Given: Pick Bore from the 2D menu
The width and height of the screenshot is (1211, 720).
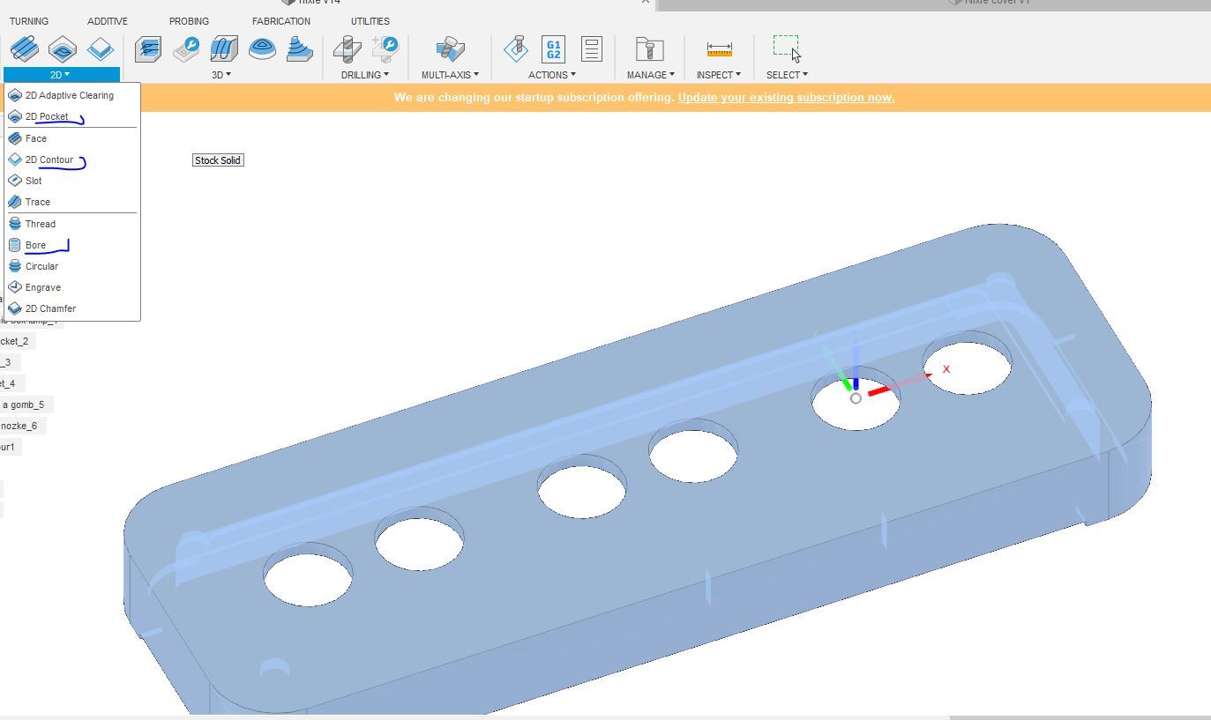Looking at the screenshot, I should pos(71,245).
